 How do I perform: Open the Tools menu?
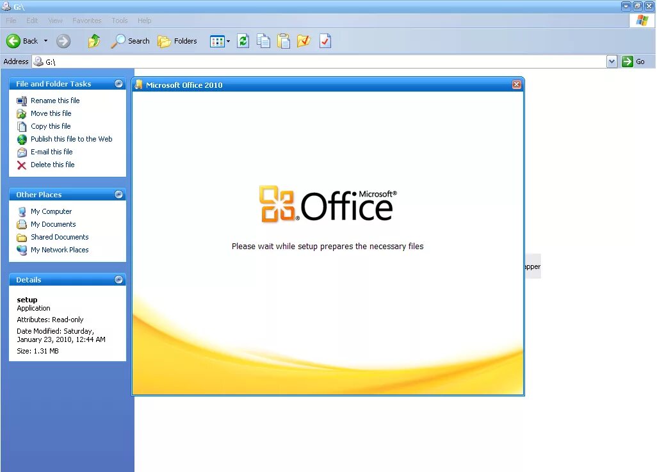(119, 20)
